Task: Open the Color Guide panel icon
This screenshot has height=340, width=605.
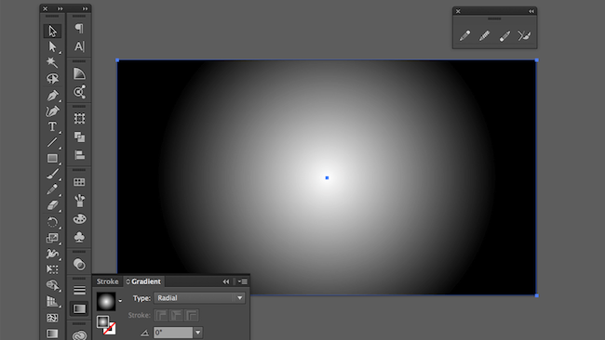Action: pos(79,73)
